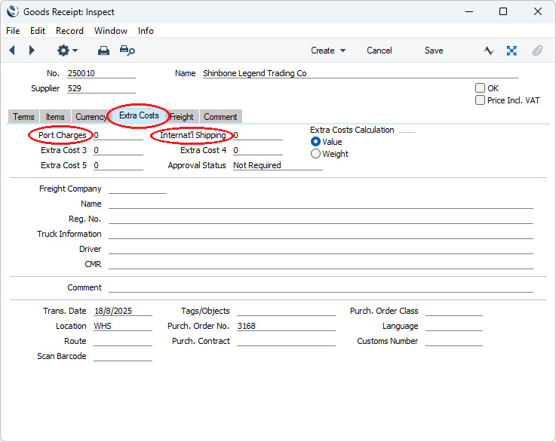Open dropdown arrow beside gear icon
This screenshot has height=442, width=556.
[75, 51]
